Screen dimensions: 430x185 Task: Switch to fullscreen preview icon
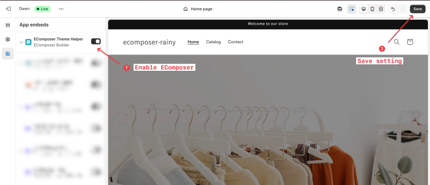pyautogui.click(x=381, y=9)
